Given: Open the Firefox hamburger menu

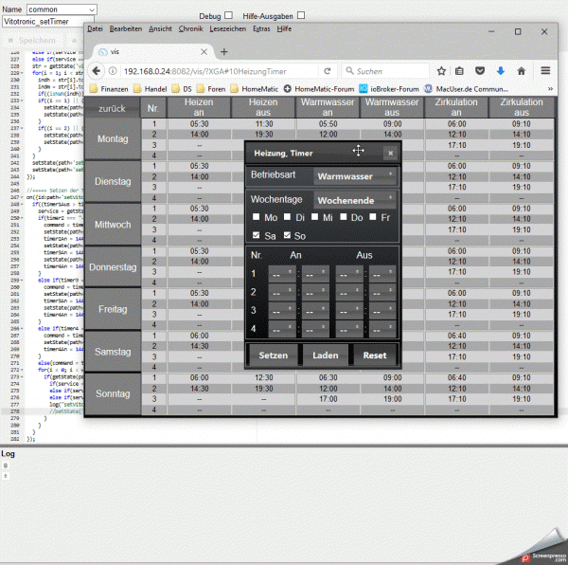Looking at the screenshot, I should pyautogui.click(x=545, y=71).
